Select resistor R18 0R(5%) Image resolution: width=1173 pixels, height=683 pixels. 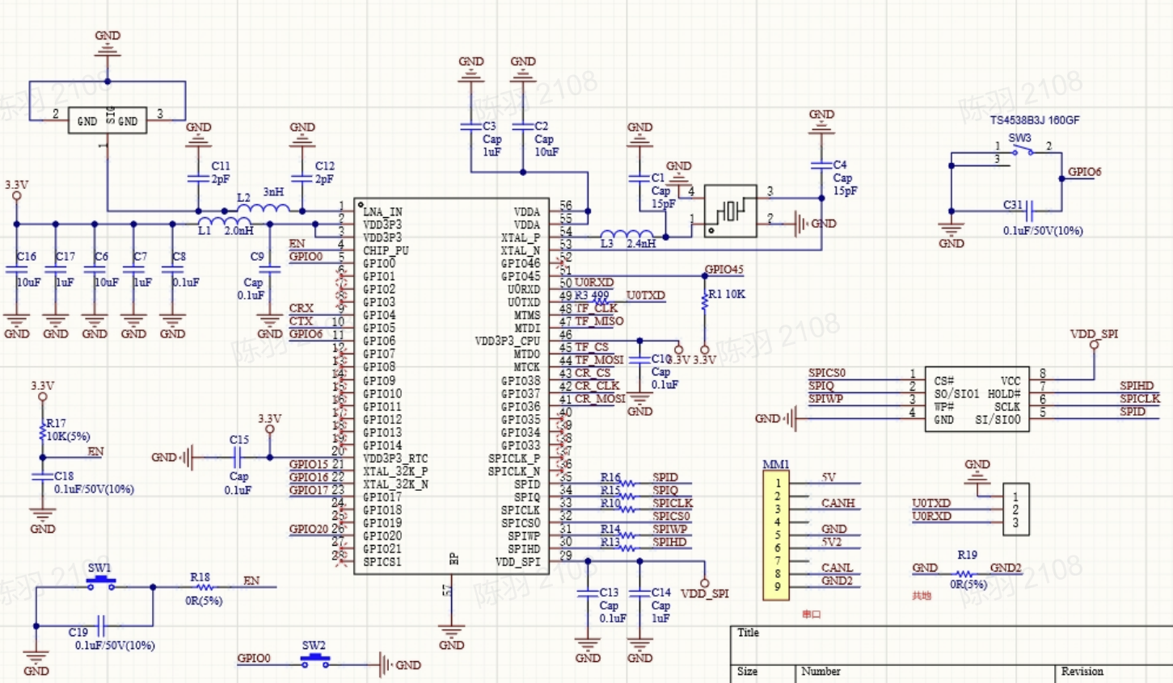point(205,587)
